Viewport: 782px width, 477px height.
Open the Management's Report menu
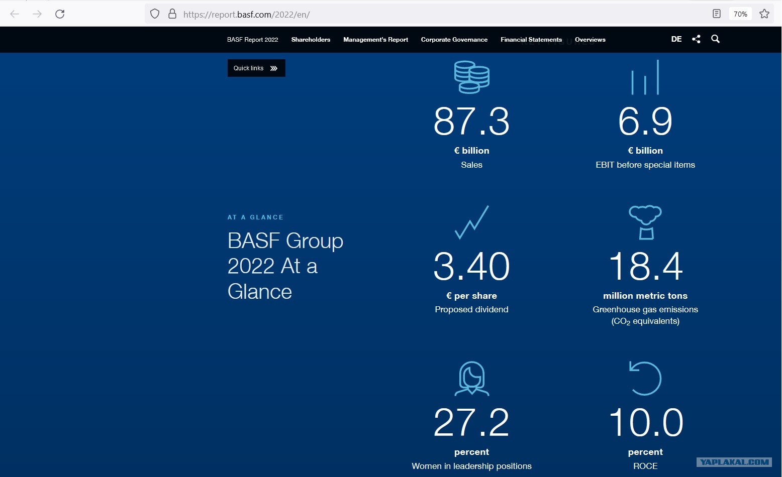(376, 40)
